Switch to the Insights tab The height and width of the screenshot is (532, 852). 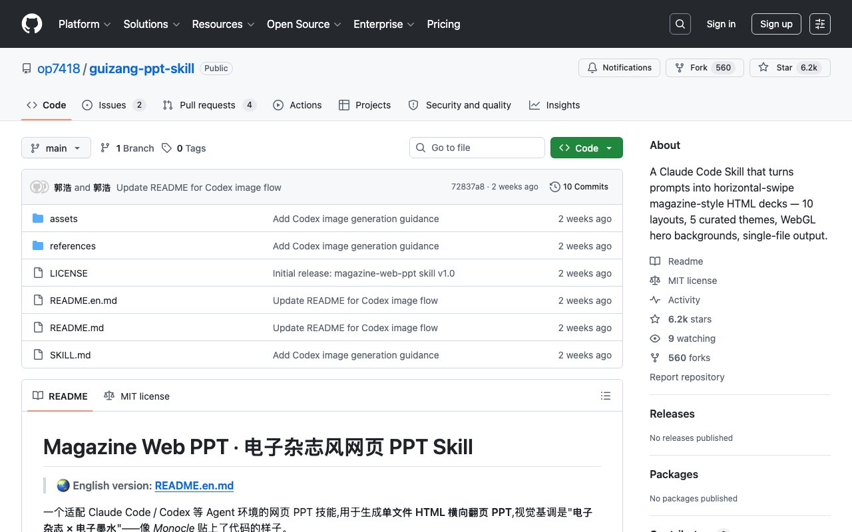pyautogui.click(x=554, y=105)
